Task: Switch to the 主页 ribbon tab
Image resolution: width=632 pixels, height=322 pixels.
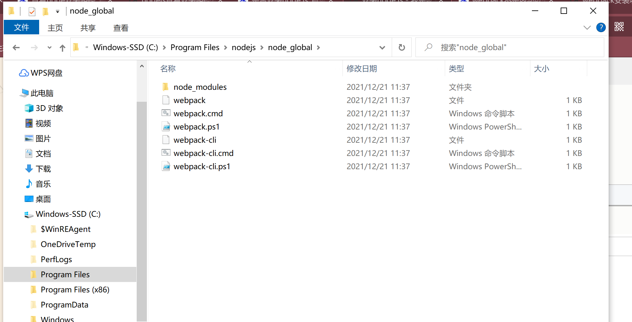Action: point(55,28)
